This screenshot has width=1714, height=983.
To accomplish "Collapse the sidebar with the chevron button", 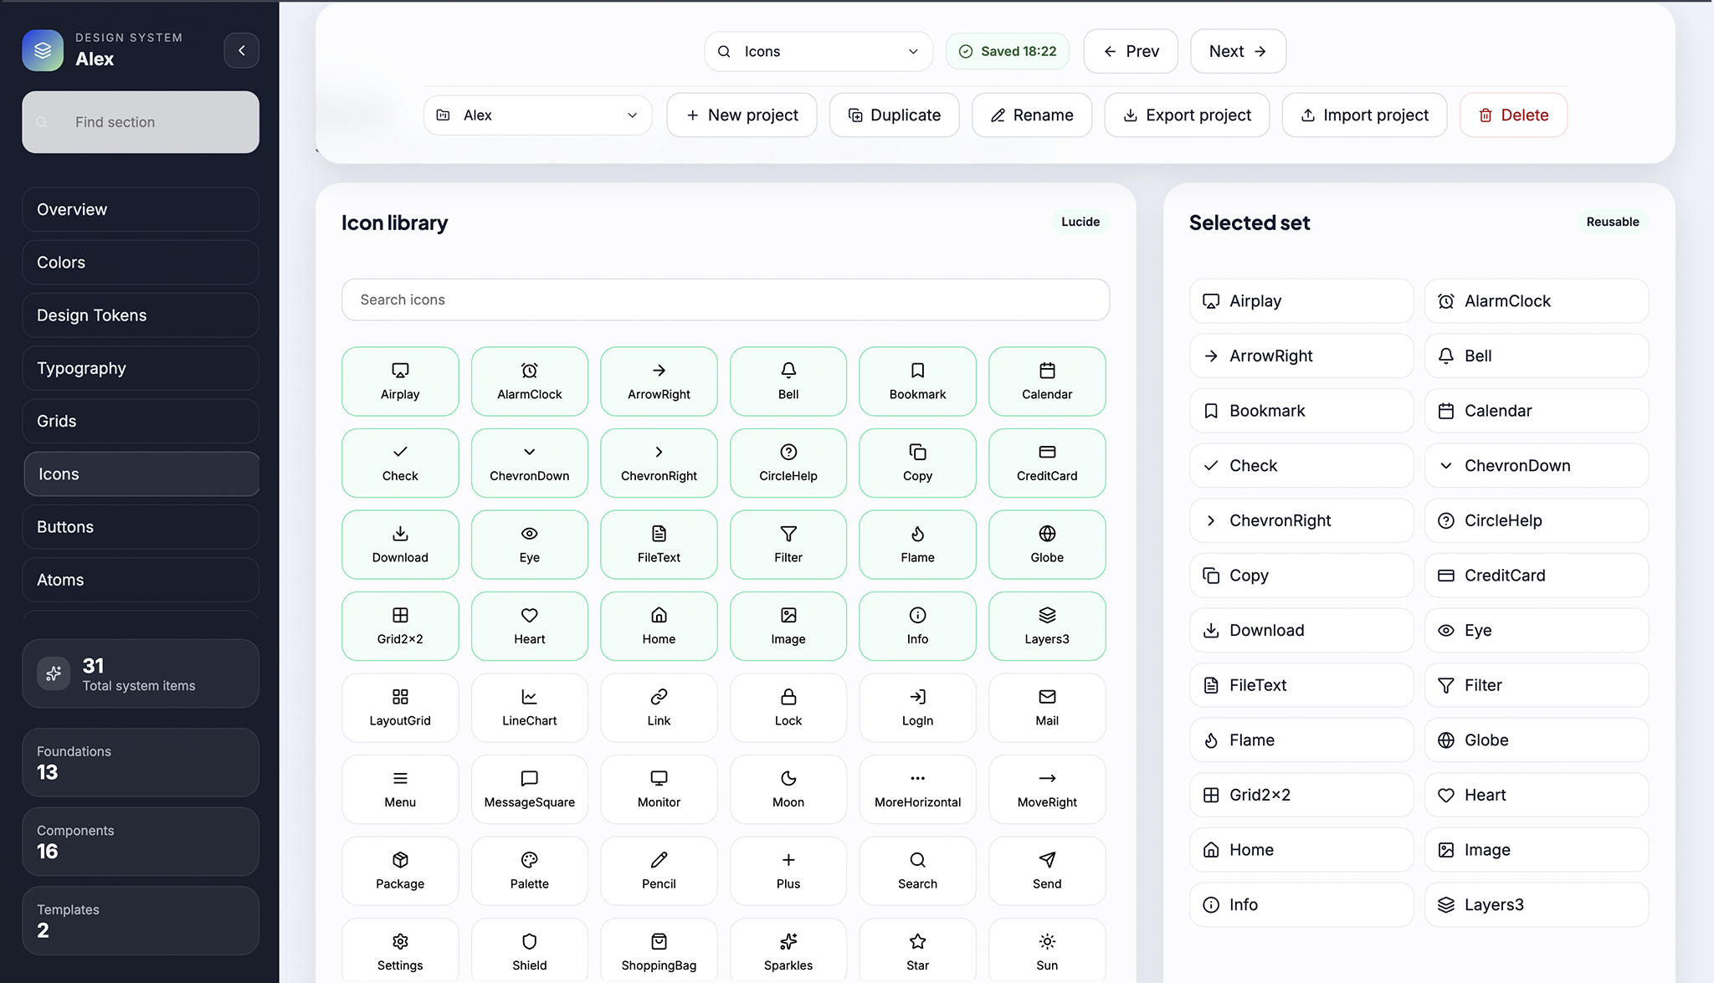I will (241, 50).
